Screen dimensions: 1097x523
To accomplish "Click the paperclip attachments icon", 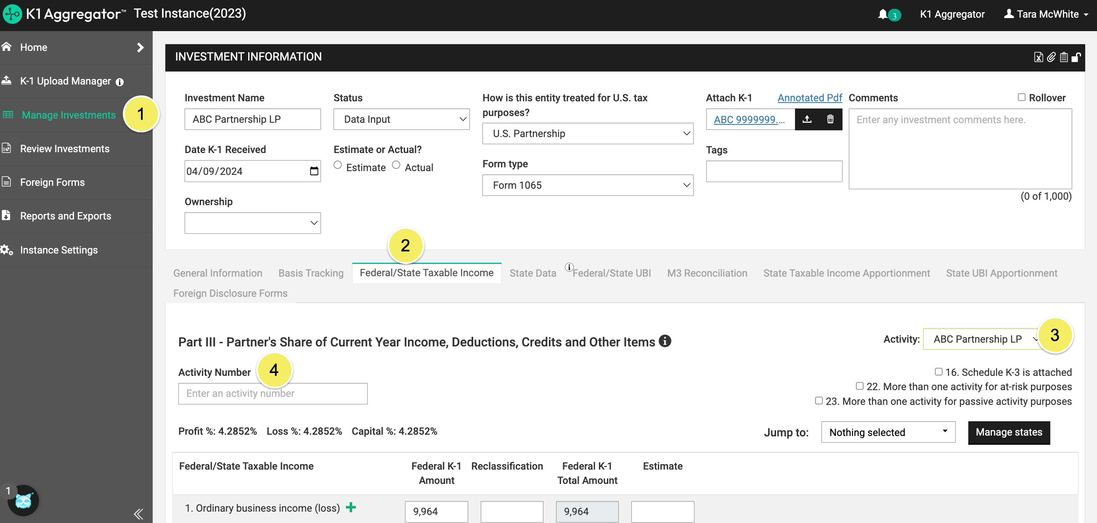I will (1051, 58).
